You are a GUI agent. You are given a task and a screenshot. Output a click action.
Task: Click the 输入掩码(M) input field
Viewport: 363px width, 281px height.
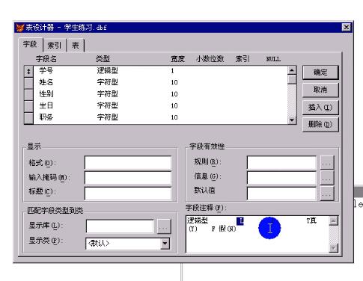click(x=128, y=178)
